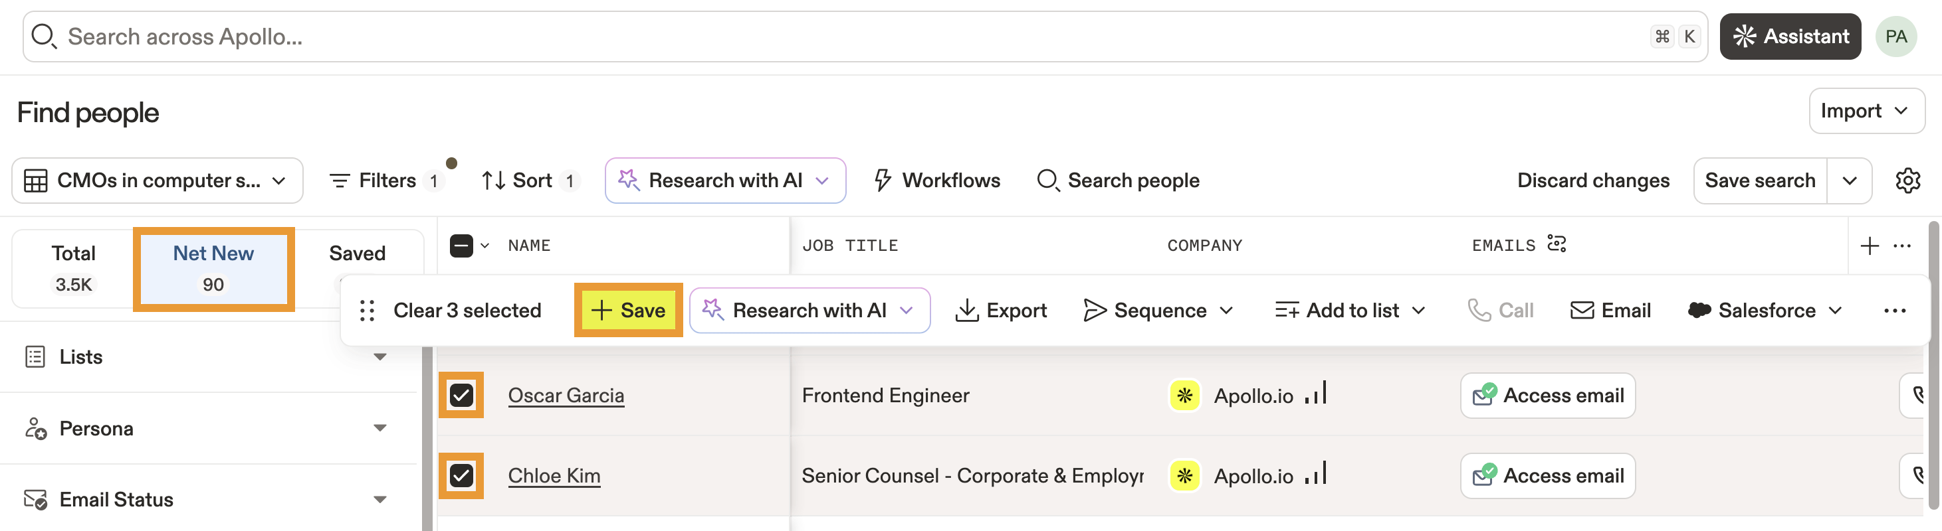This screenshot has width=1942, height=531.
Task: Click the Call phone icon
Action: pos(1479,311)
